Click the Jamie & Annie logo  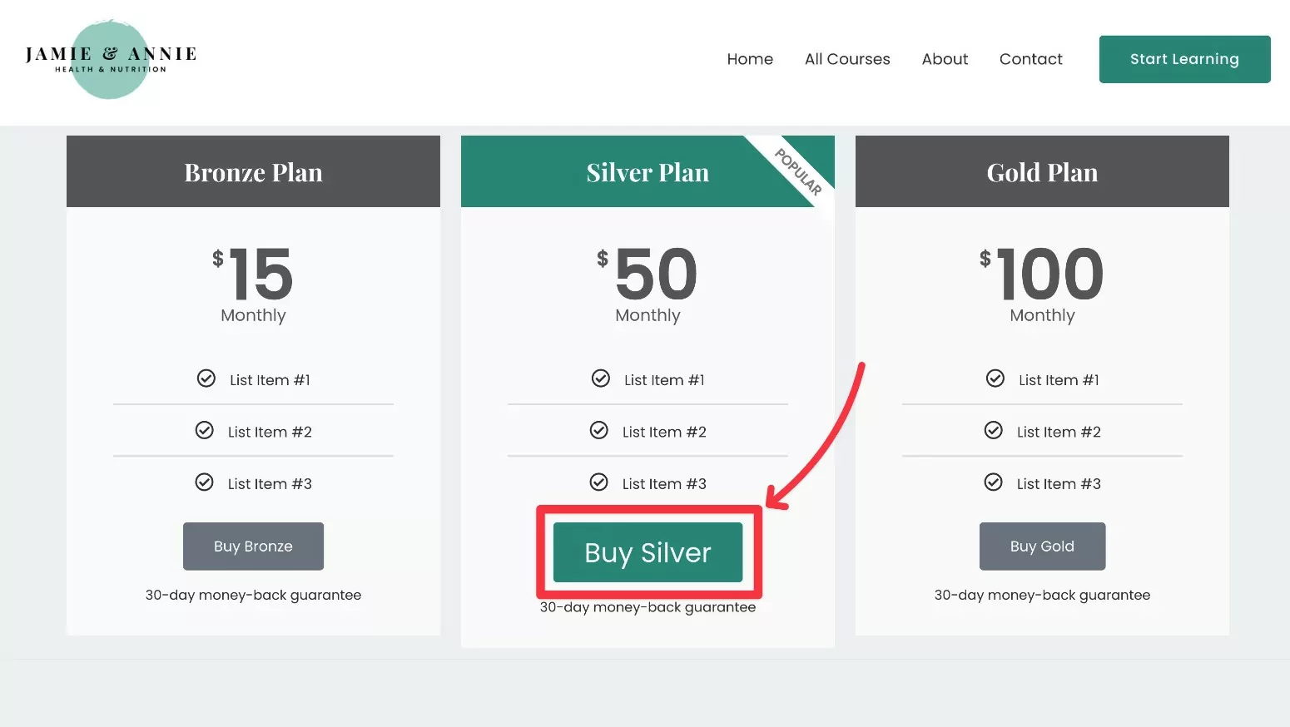[x=111, y=59]
